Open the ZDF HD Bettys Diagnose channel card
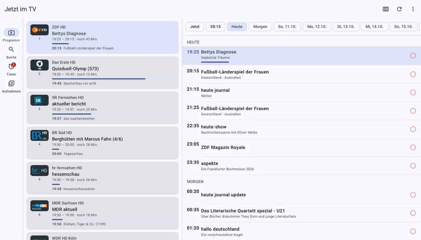 coord(103,37)
